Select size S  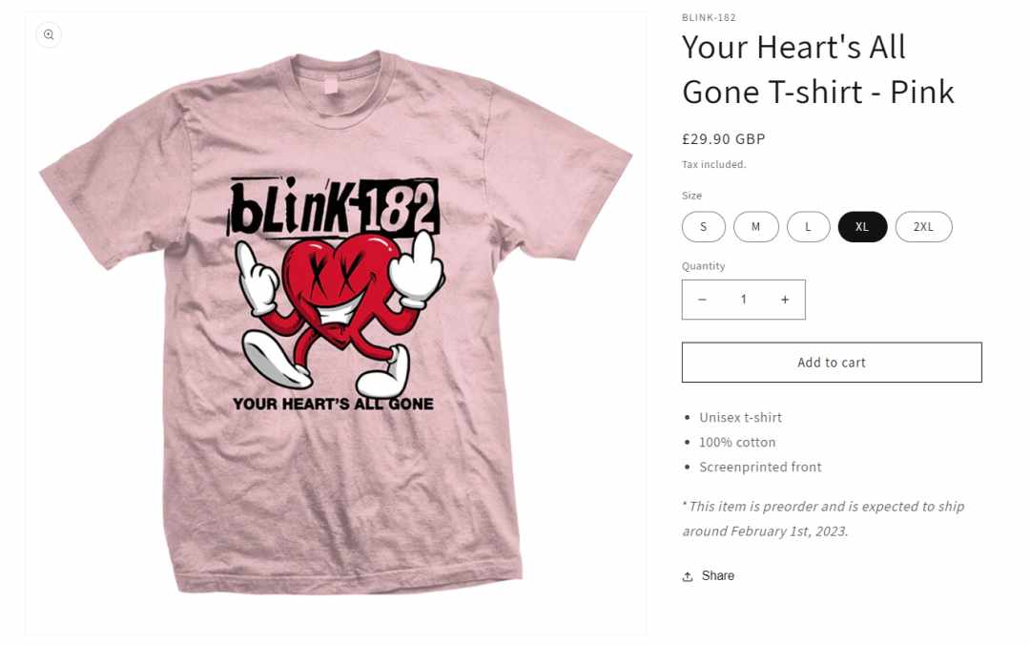[x=704, y=227]
